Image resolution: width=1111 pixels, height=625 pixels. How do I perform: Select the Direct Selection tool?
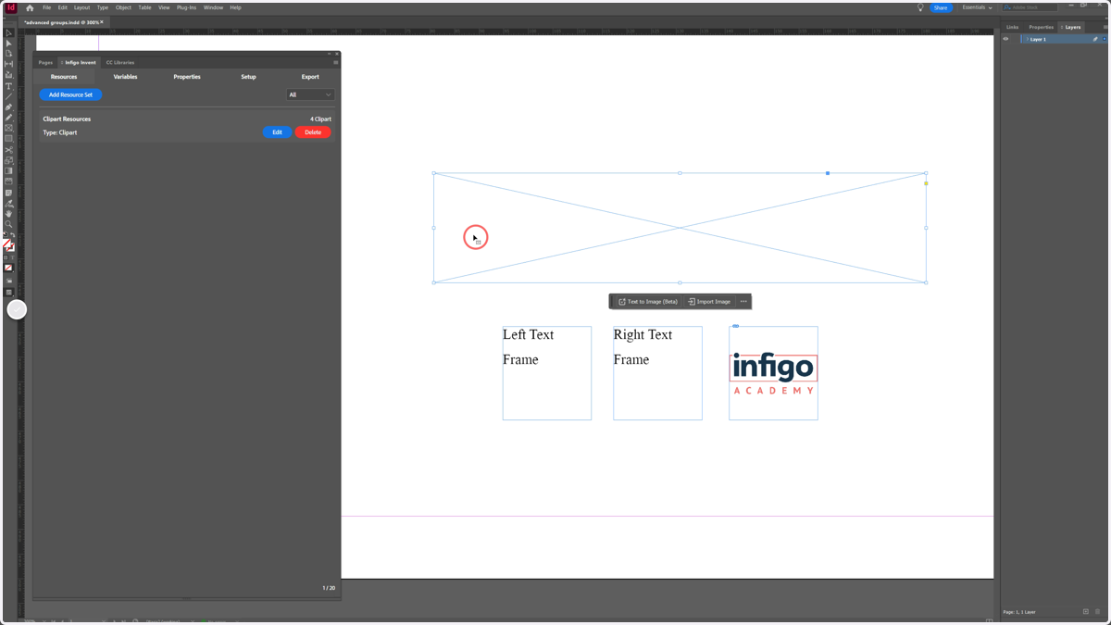[x=8, y=44]
